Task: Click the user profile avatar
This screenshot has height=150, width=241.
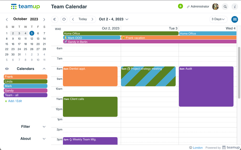Action: point(216,7)
